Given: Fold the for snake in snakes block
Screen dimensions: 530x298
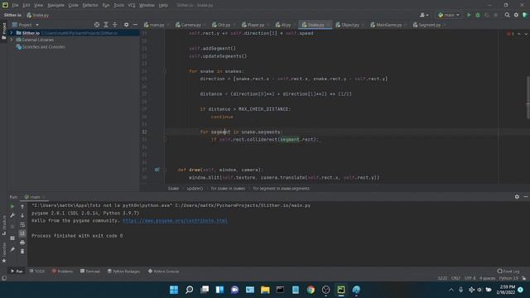Looking at the screenshot, I should point(165,71).
